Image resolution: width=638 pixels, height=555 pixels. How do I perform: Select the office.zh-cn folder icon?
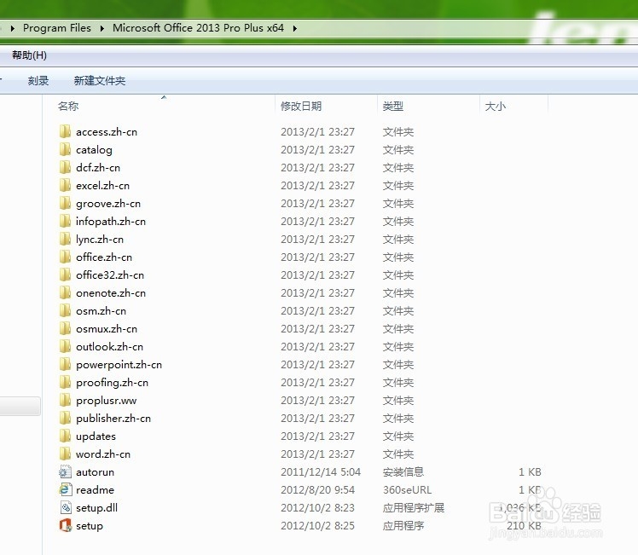click(65, 257)
